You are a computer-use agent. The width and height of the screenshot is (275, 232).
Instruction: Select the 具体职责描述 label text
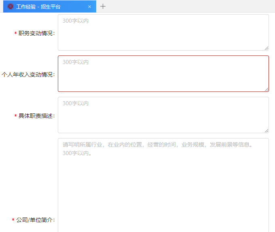pyautogui.click(x=36, y=116)
